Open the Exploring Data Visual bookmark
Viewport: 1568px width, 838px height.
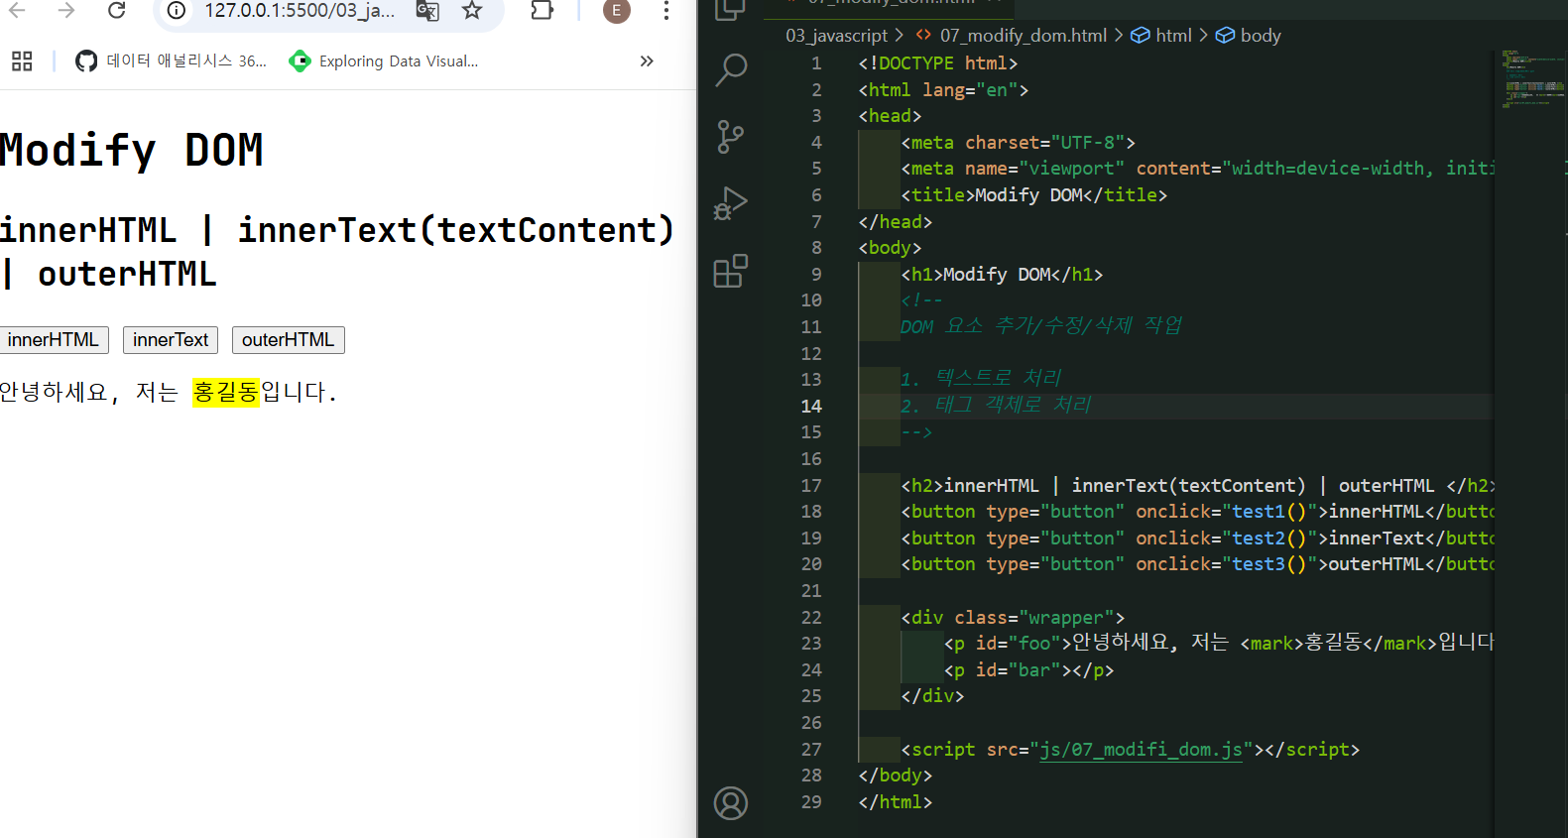tap(383, 61)
